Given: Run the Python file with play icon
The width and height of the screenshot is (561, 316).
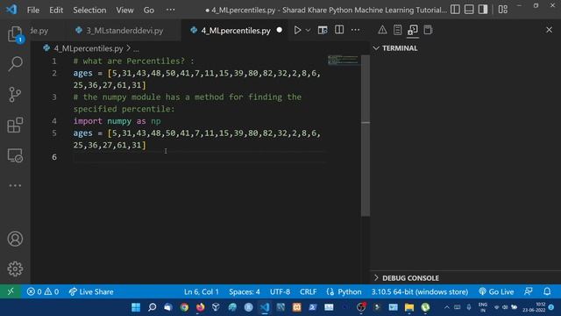Looking at the screenshot, I should pos(297,30).
